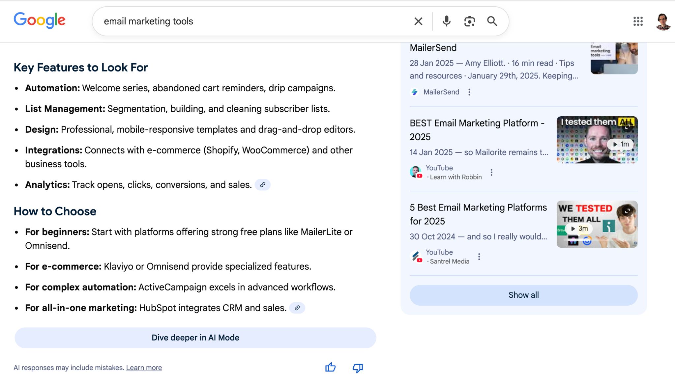The height and width of the screenshot is (385, 675).
Task: Open the Learn more link
Action: [x=144, y=368]
